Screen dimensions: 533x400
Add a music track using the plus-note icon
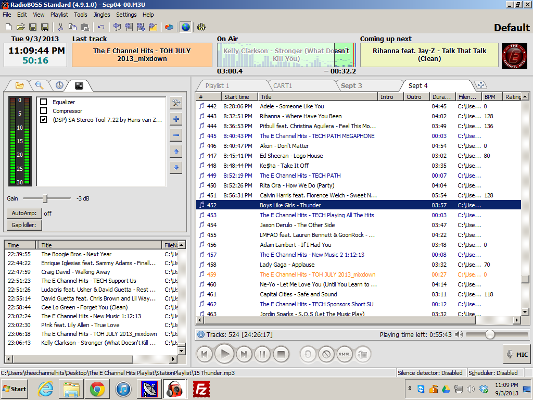tap(117, 27)
